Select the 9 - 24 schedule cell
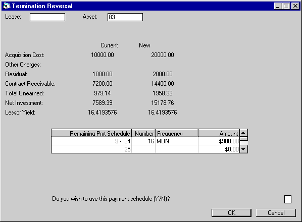The width and height of the screenshot is (302, 222). 91,141
